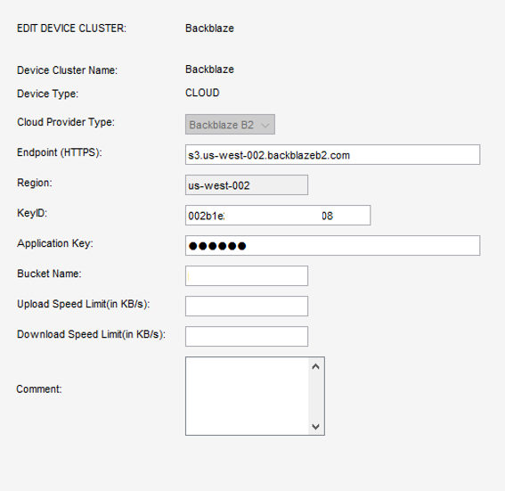Focus the Bucket Name field
Viewport: 505px width, 491px height.
(x=247, y=275)
